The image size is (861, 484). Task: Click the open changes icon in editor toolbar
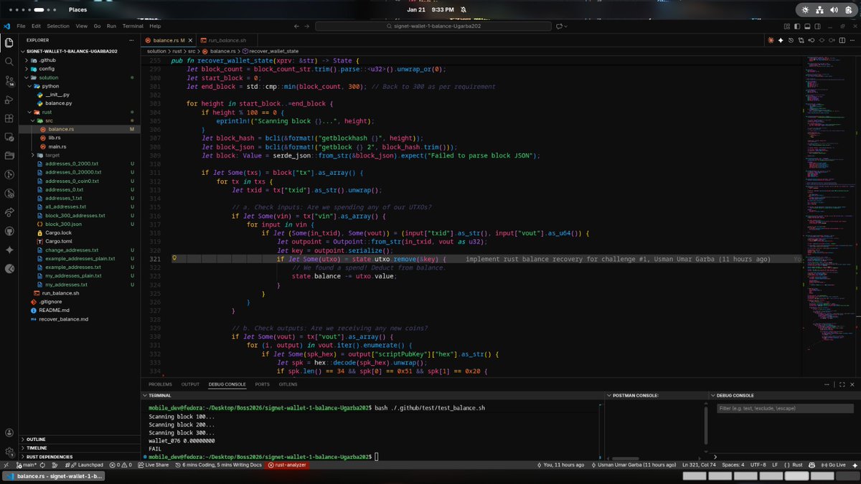[x=801, y=40]
